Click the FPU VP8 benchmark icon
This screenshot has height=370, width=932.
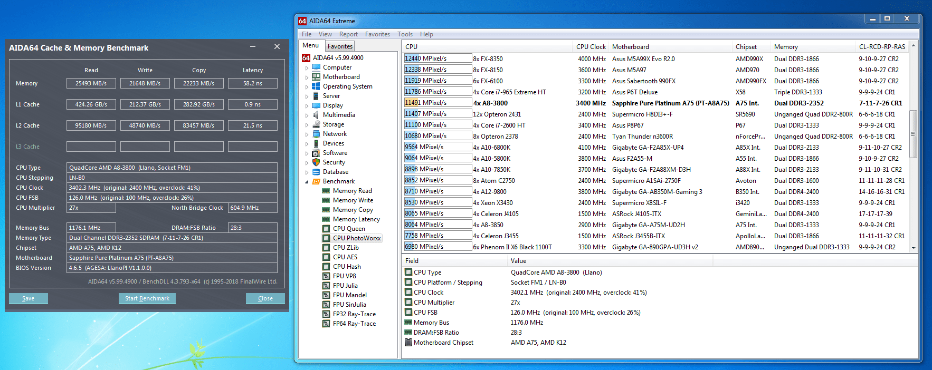(326, 276)
